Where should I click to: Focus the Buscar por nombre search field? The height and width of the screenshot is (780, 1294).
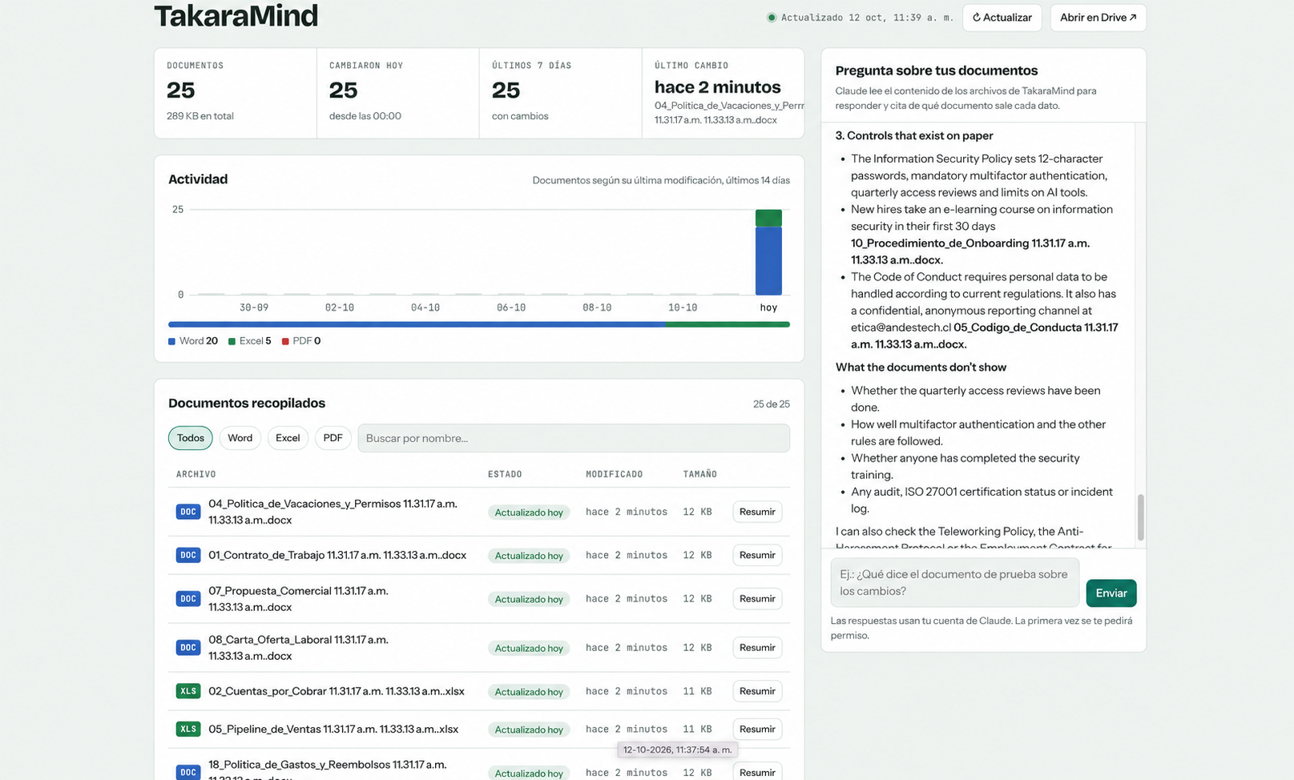click(574, 438)
